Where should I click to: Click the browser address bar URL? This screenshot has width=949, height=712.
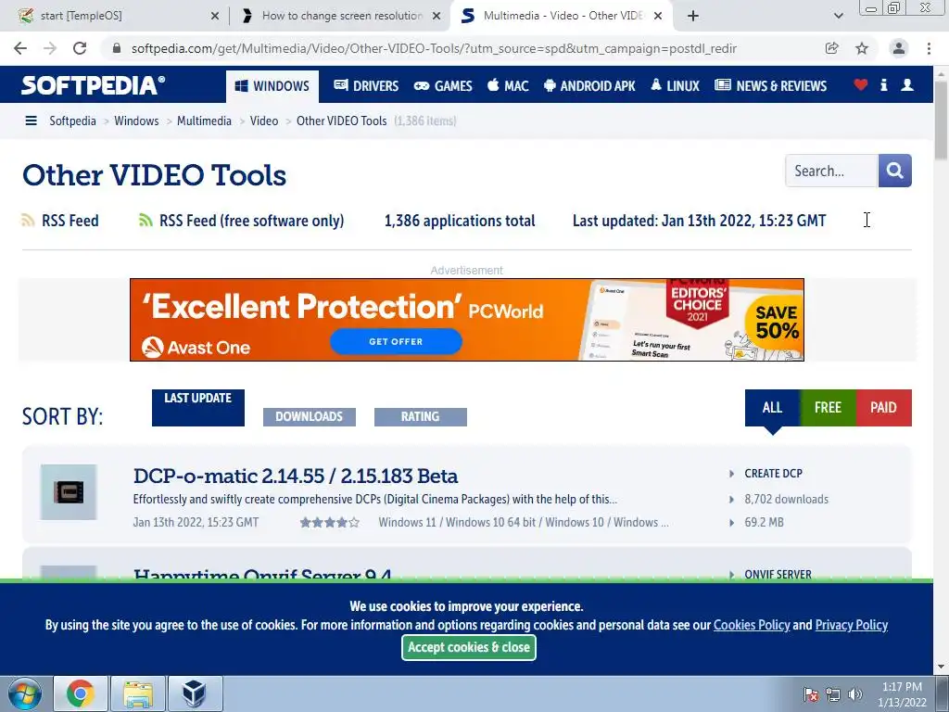click(434, 48)
